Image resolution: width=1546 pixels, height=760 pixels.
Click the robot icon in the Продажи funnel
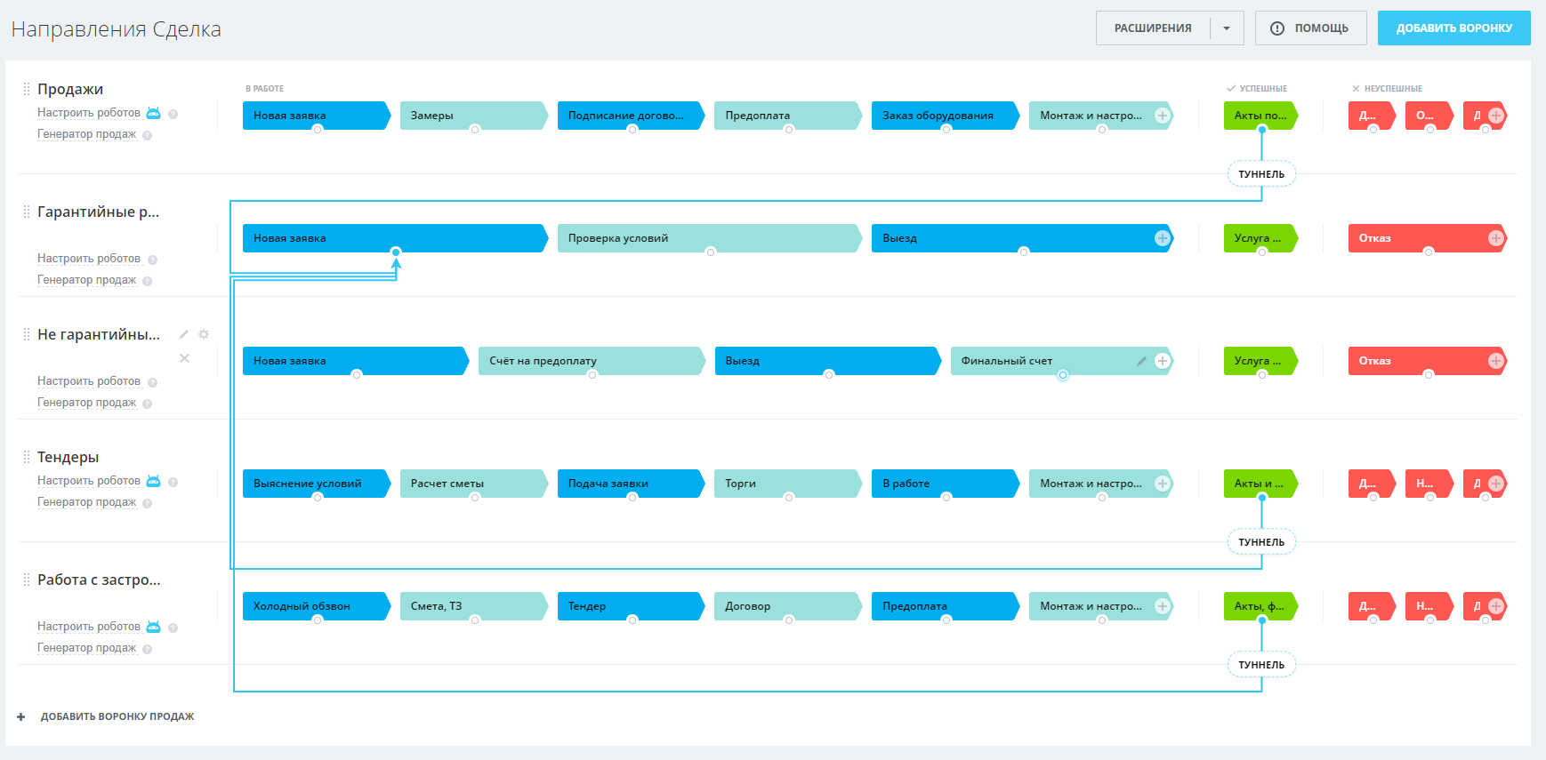153,113
